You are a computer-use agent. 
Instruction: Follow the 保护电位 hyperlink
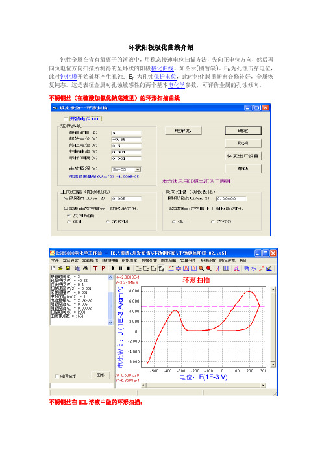coord(165,77)
